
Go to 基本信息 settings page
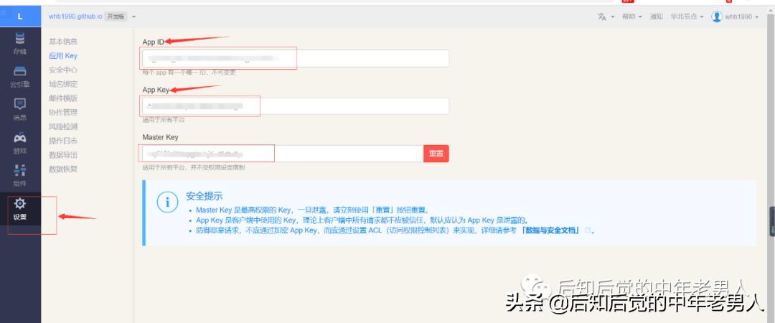pyautogui.click(x=63, y=42)
